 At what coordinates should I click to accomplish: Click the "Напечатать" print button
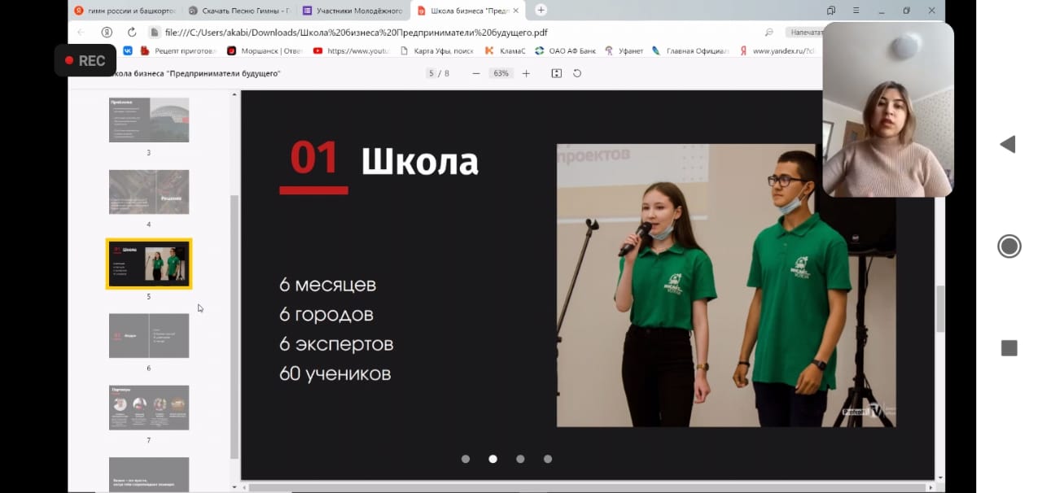(804, 32)
